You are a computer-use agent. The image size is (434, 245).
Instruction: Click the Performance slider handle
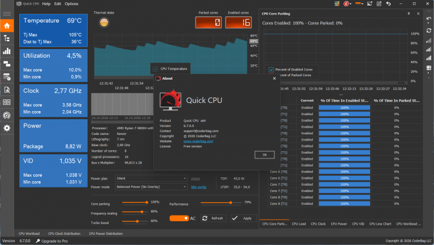point(231,203)
